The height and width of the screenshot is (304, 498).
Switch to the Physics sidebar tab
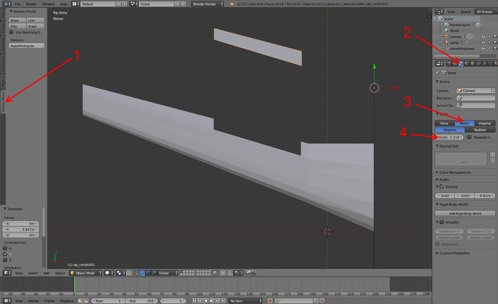3,81
